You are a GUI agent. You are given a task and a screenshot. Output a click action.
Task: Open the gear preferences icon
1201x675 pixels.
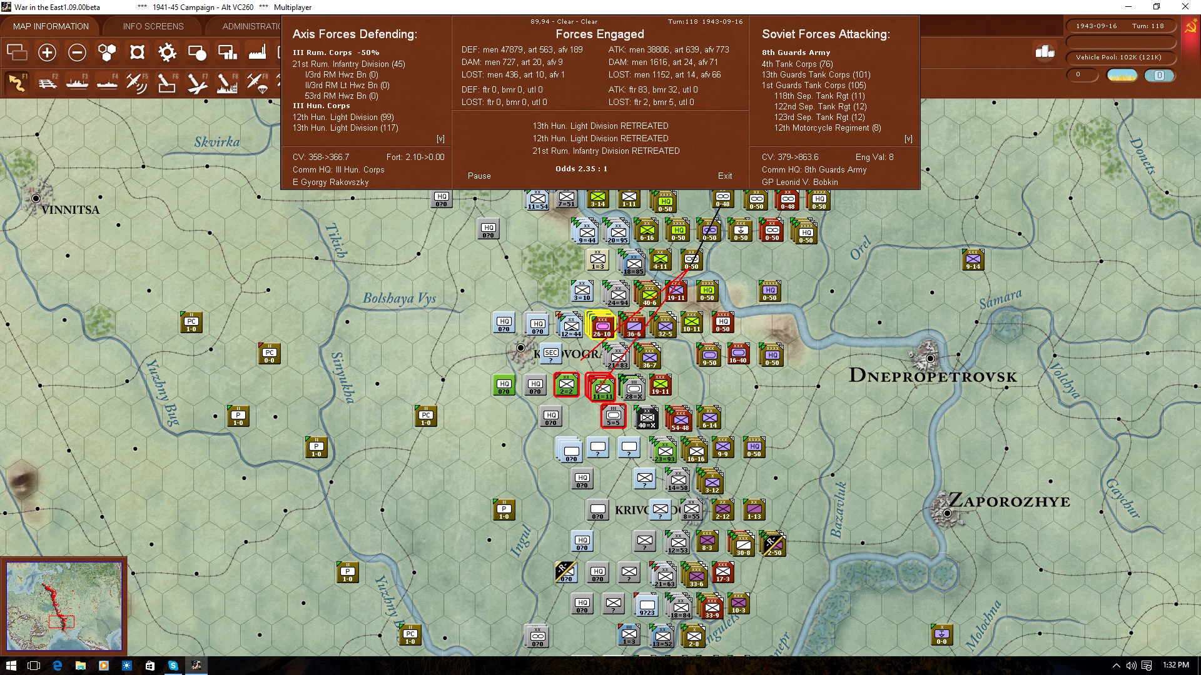tap(167, 52)
